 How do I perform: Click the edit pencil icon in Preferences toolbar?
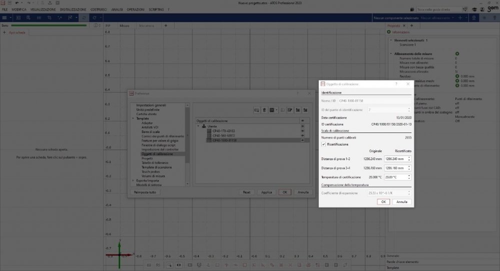pos(289,109)
